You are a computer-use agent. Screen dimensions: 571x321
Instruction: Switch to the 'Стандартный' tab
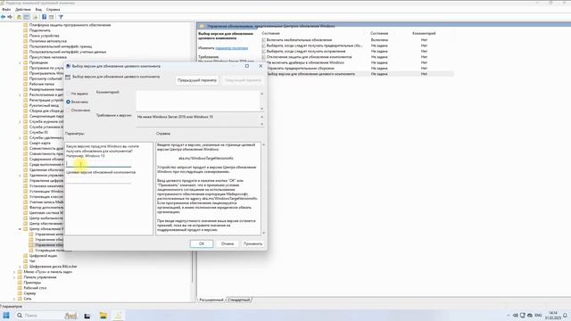tap(239, 300)
